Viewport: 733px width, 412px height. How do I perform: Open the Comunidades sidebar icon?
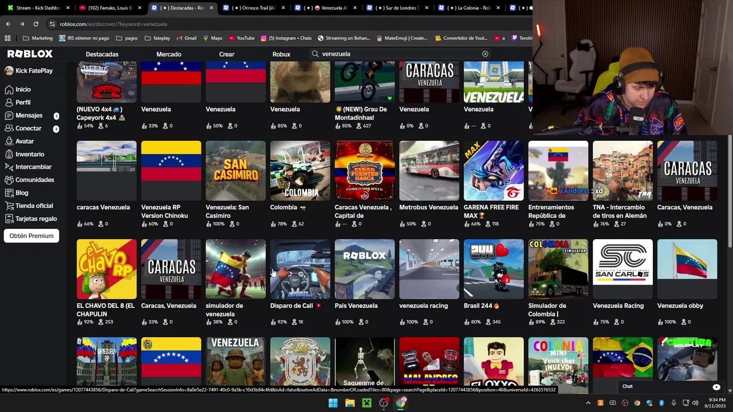(9, 180)
